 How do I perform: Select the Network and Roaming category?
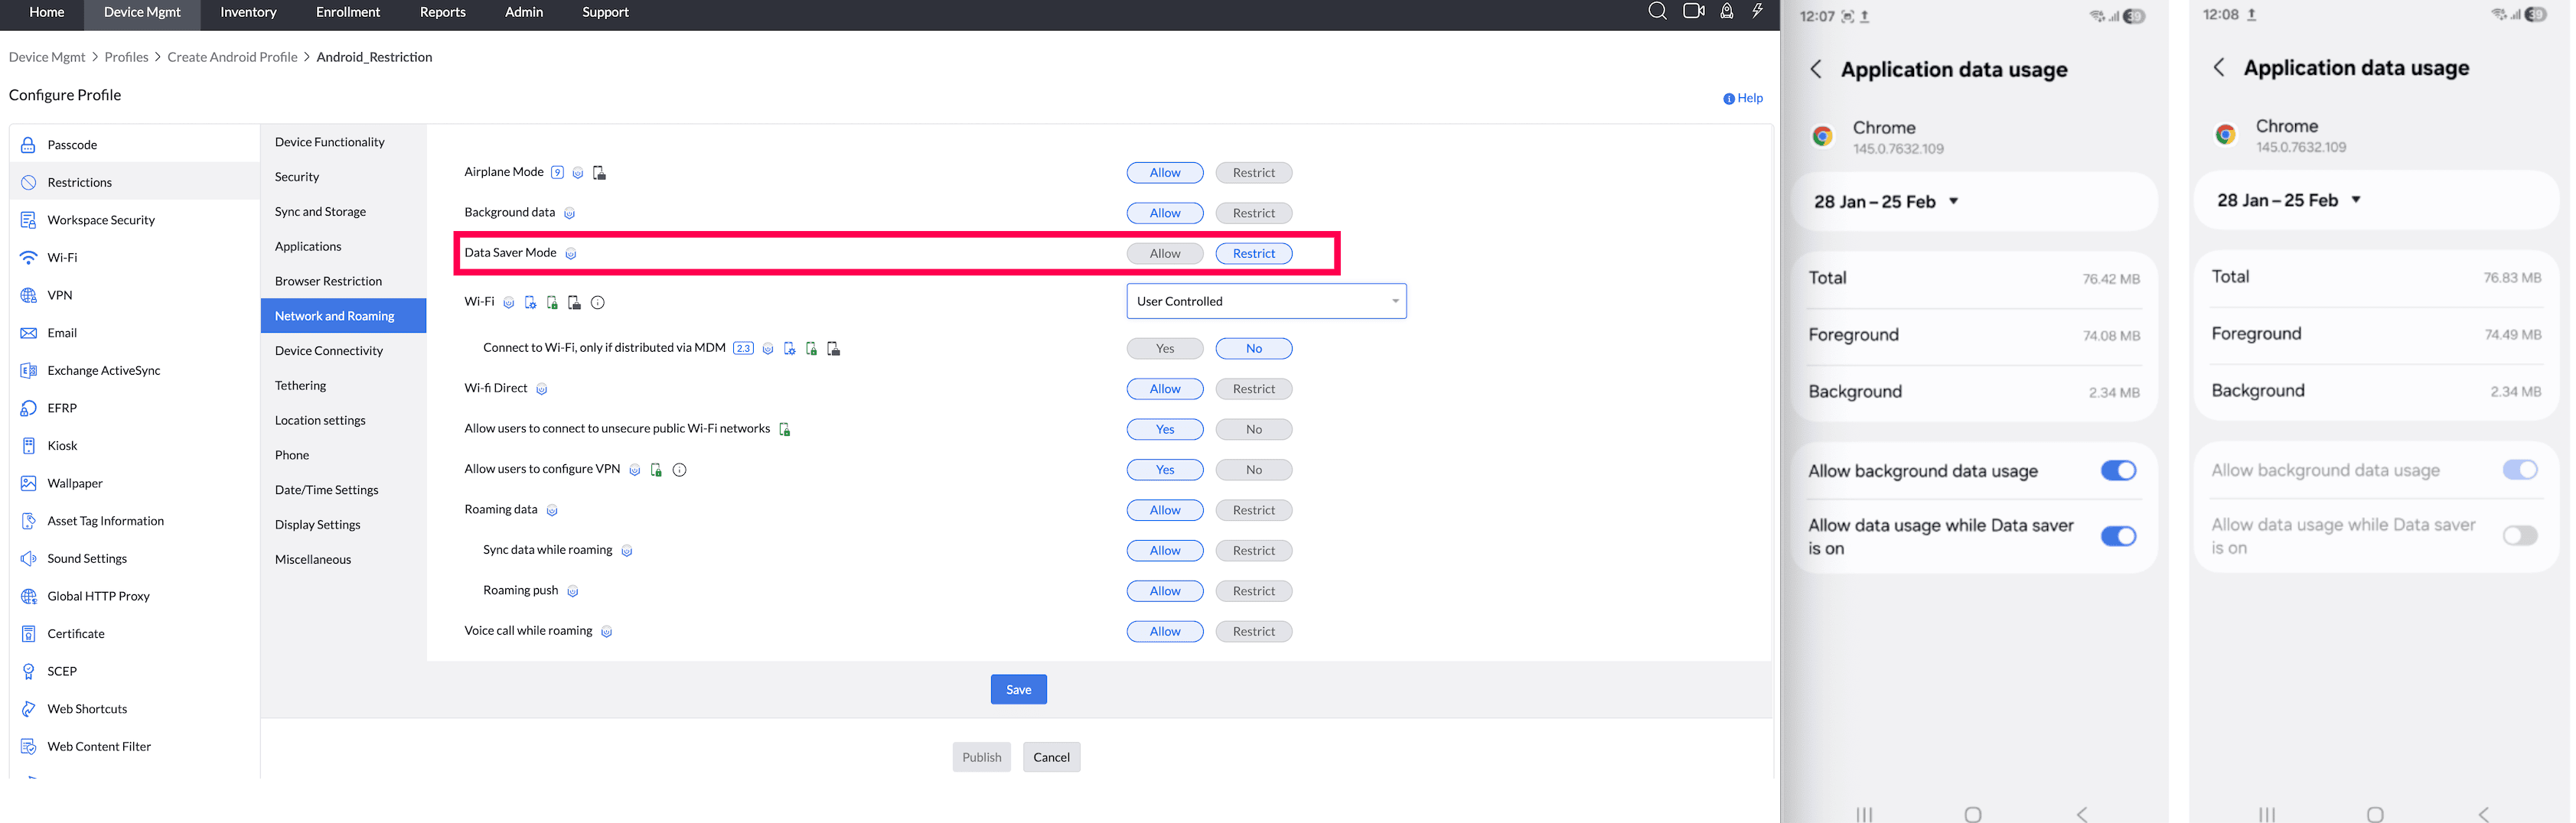pos(343,316)
